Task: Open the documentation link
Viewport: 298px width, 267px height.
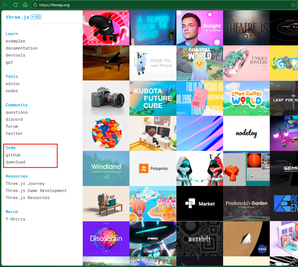Action: 21,48
